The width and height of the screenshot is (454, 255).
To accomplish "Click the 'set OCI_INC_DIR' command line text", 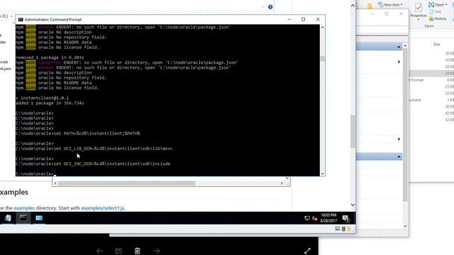I will [x=112, y=164].
